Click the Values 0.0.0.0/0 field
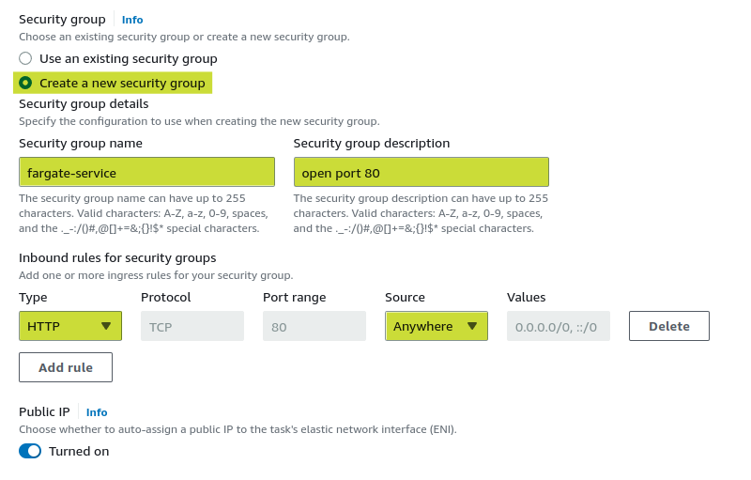 tap(558, 326)
